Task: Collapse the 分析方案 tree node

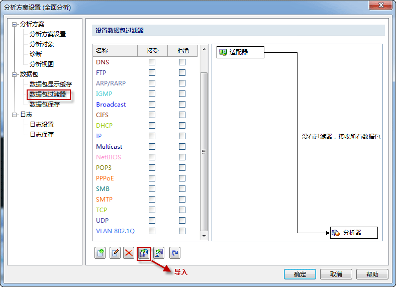Action: coord(15,24)
